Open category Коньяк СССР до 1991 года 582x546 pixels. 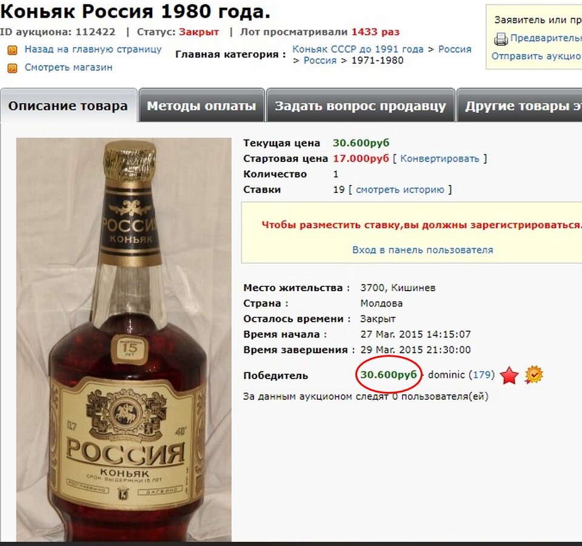click(358, 49)
